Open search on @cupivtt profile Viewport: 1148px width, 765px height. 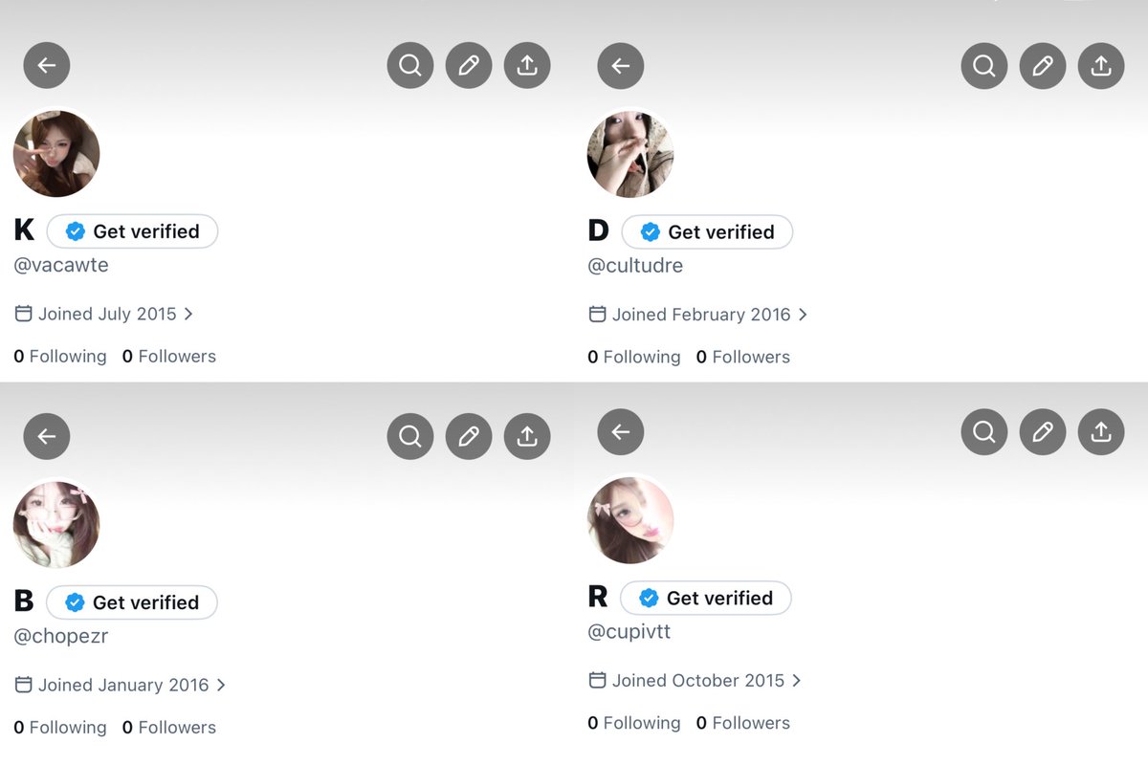click(x=984, y=431)
